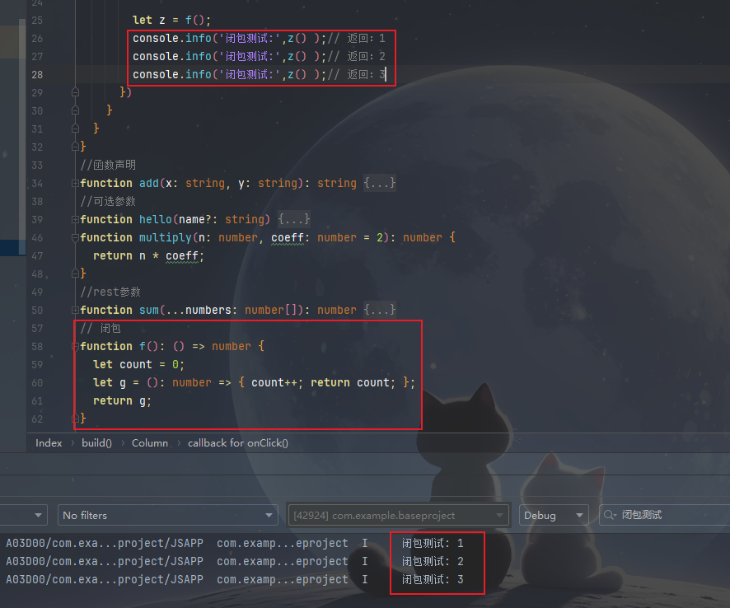Viewport: 730px width, 608px height.
Task: Expand the folded add function at line 34
Action: click(x=75, y=184)
